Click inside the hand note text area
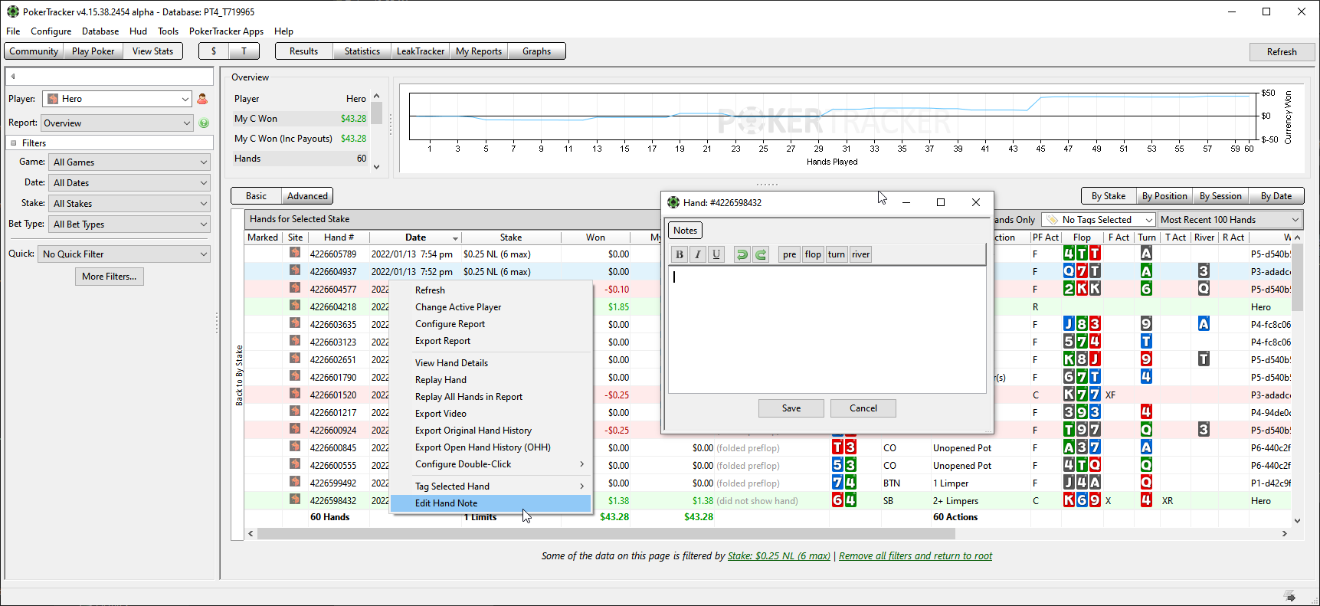 827,329
